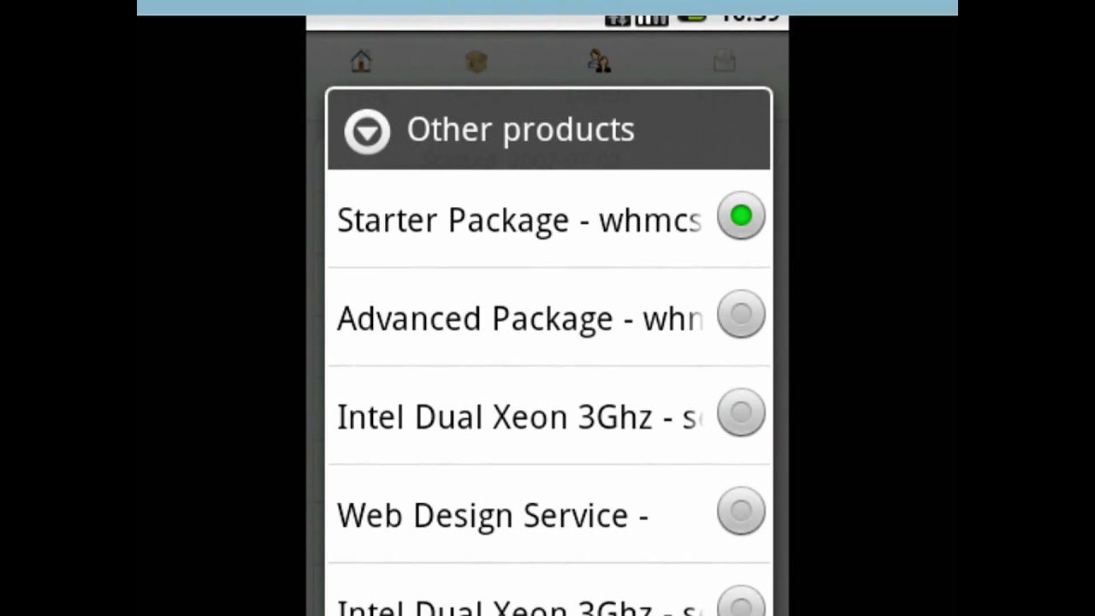Tap the green battery icon in the status bar

coord(692,18)
